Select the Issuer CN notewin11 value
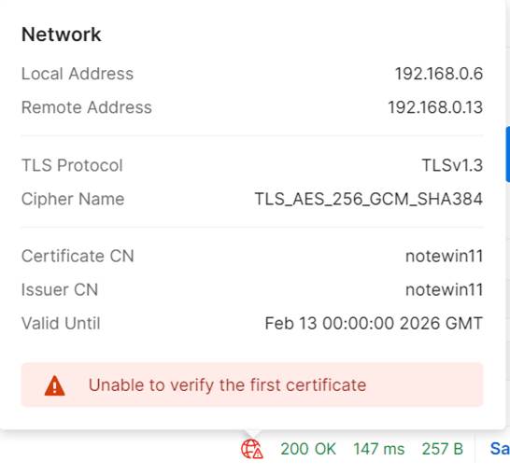This screenshot has height=475, width=510. point(445,290)
